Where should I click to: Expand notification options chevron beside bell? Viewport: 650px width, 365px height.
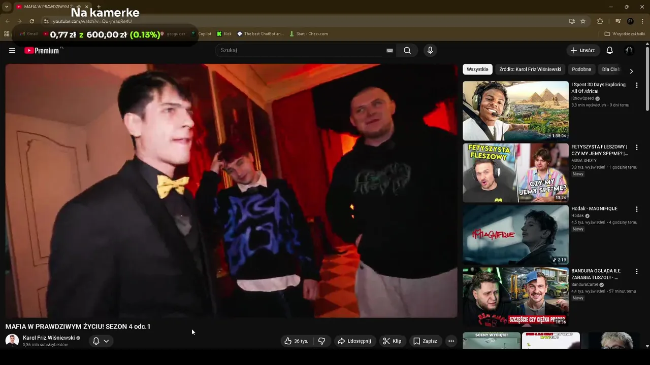106,341
